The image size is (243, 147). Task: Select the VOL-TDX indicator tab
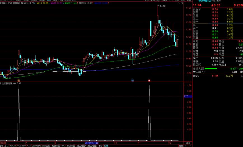click(22, 146)
